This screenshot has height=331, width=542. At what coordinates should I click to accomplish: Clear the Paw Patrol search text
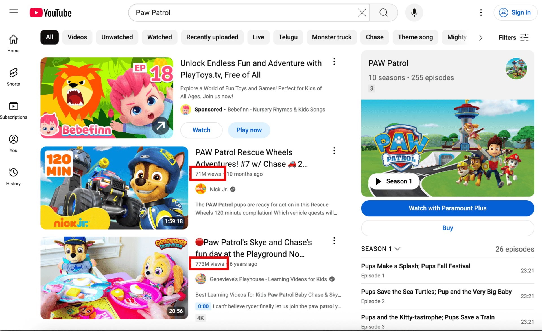(x=362, y=13)
